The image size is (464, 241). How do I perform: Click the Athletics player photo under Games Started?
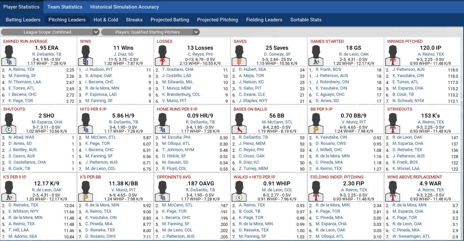pos(316,55)
